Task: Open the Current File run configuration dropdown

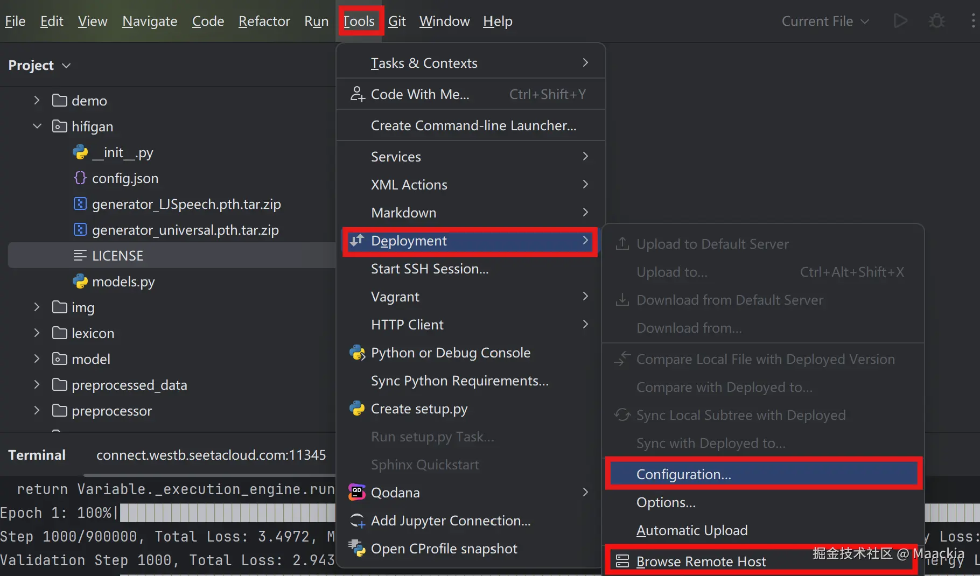Action: [x=825, y=21]
